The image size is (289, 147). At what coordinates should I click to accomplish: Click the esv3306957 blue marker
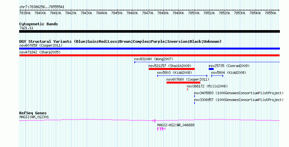(195, 103)
